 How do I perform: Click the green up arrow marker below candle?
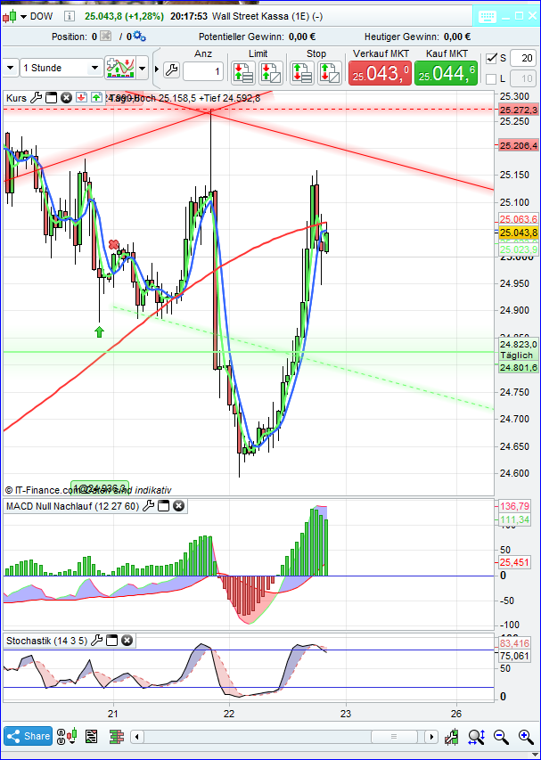[x=100, y=331]
